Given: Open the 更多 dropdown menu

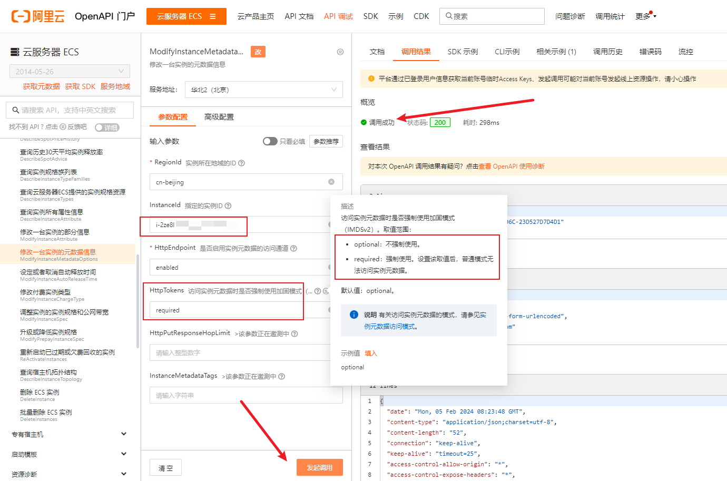Looking at the screenshot, I should coord(646,16).
